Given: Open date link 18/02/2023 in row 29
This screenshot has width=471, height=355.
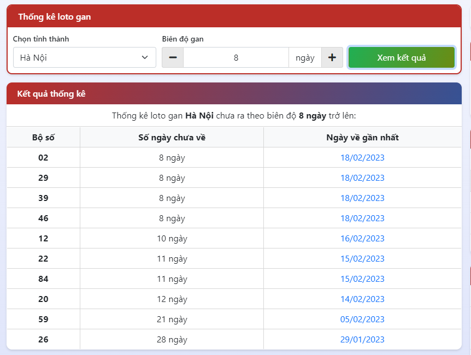Looking at the screenshot, I should [362, 178].
